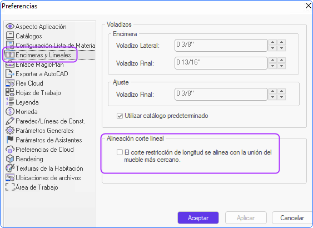Choose the Exportar a AutoCAD icon

[10, 73]
